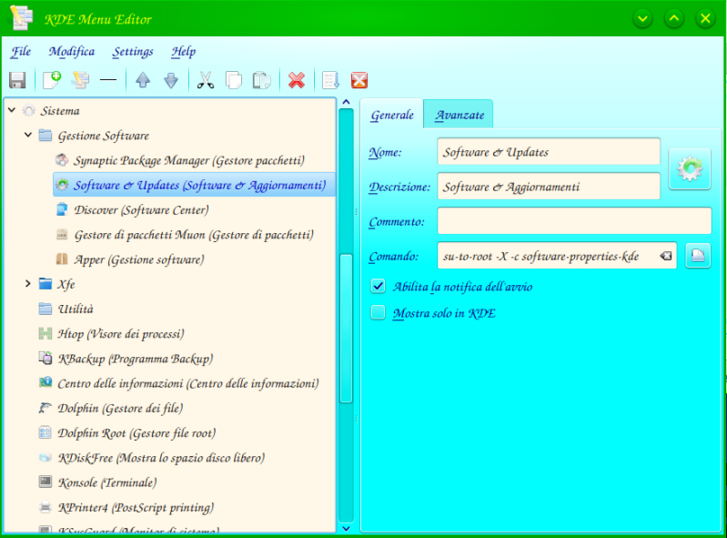Uncheck Abilita la notifica dell'avvio
This screenshot has width=727, height=538.
[x=378, y=286]
